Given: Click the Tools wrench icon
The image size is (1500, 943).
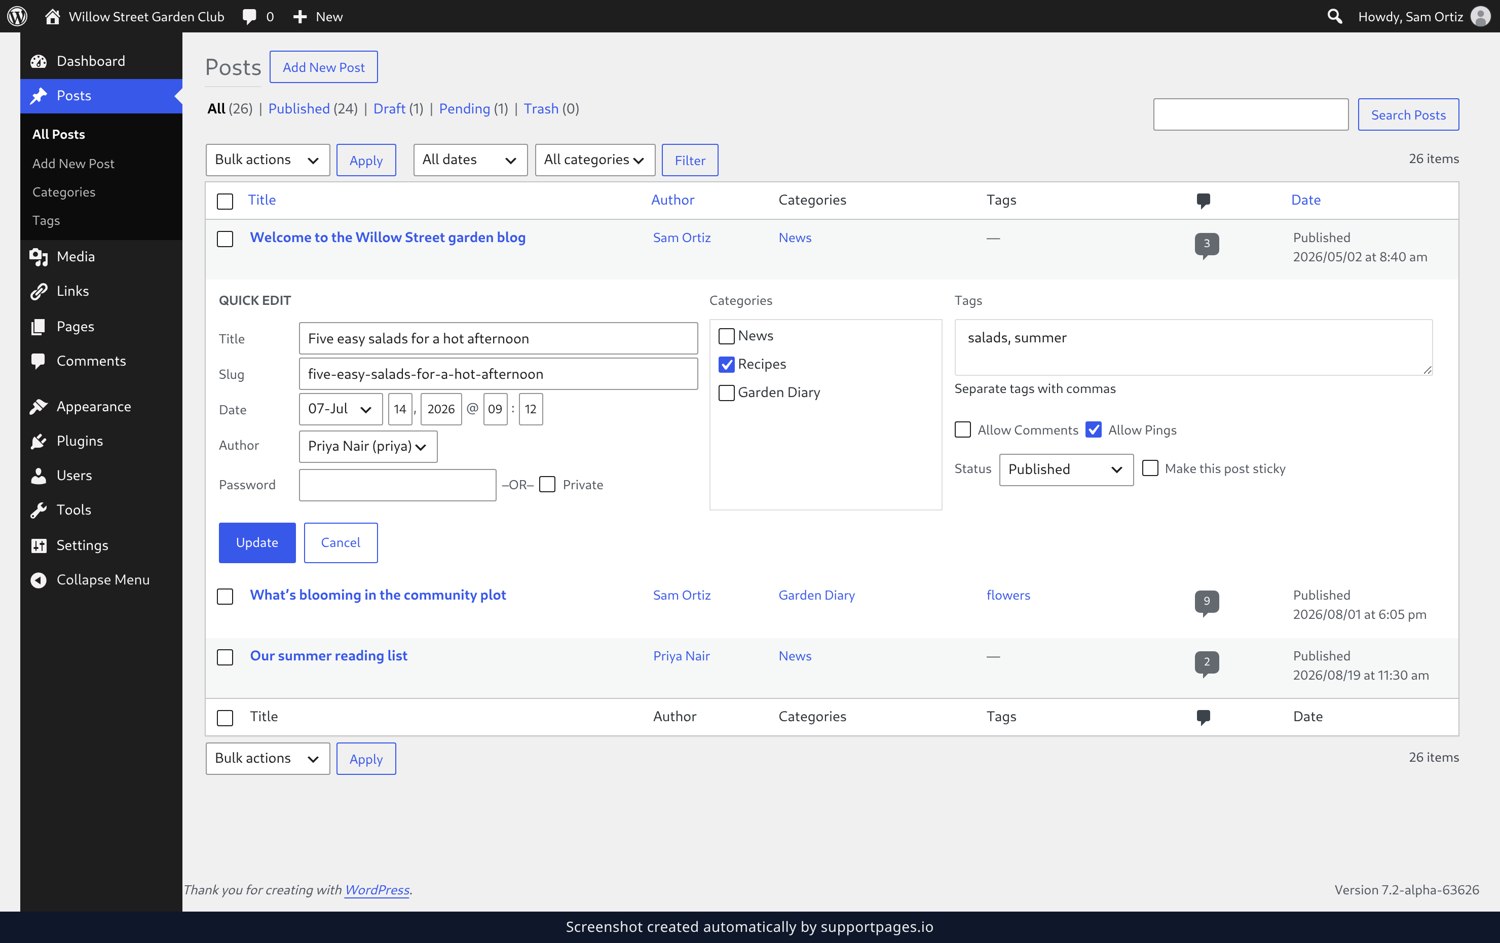Looking at the screenshot, I should (x=39, y=510).
